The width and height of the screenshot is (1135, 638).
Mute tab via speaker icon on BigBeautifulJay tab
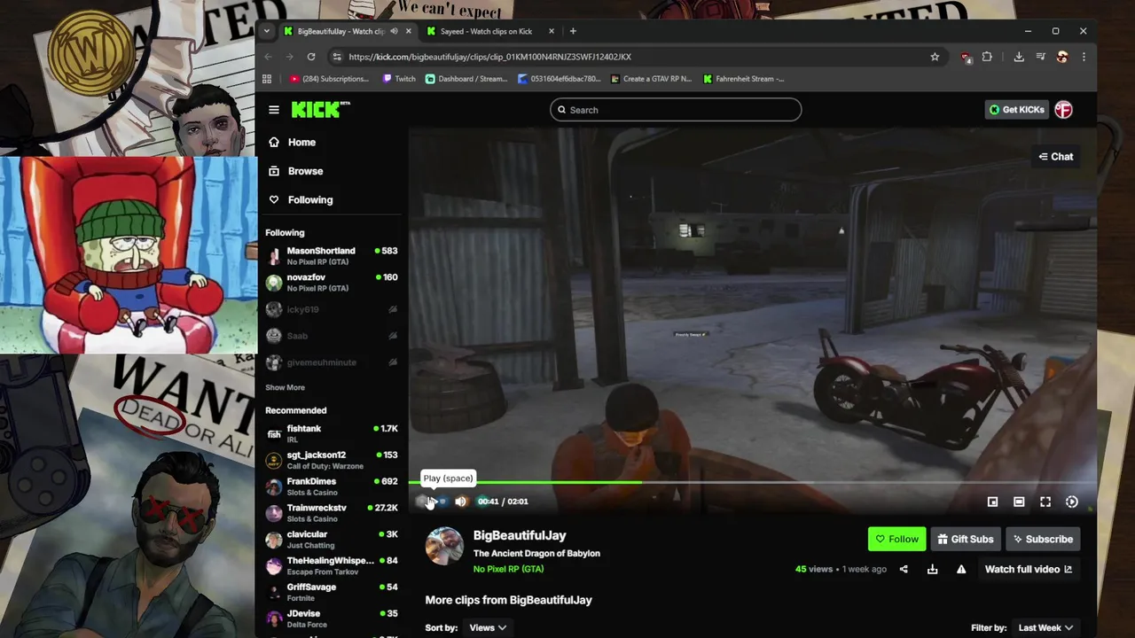pos(394,31)
